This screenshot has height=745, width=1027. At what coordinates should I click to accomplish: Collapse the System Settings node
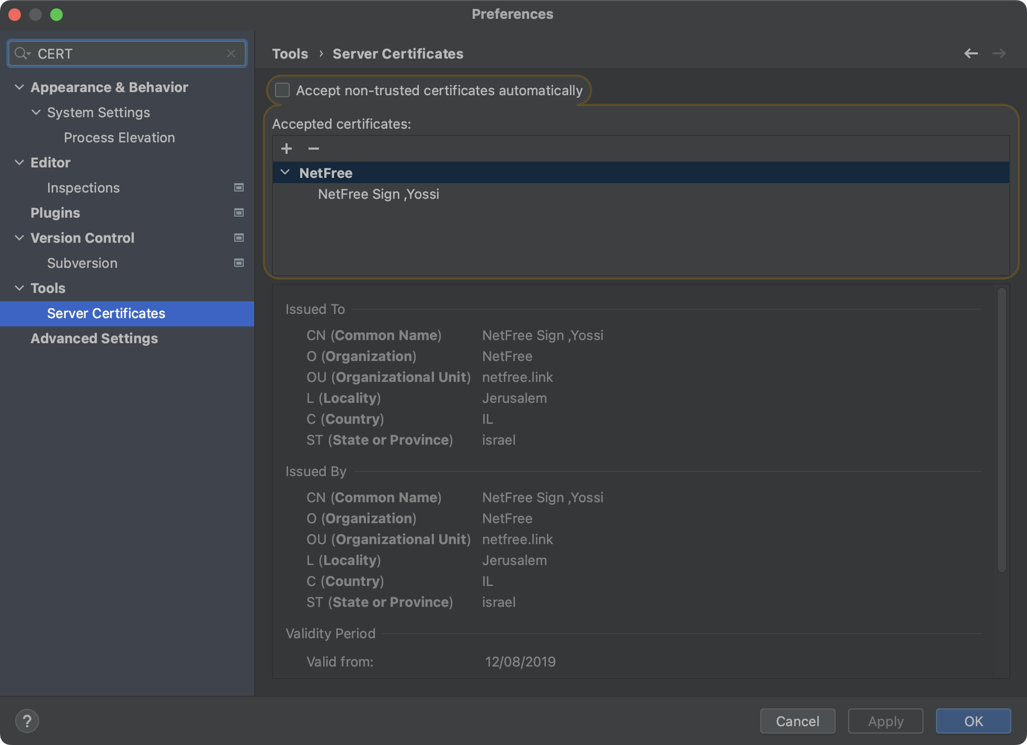(36, 112)
